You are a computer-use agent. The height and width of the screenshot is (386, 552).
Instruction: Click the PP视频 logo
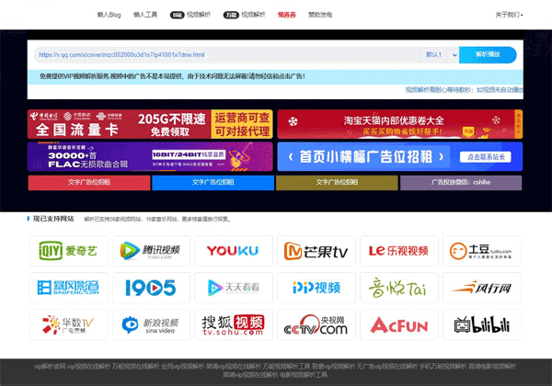pyautogui.click(x=316, y=288)
